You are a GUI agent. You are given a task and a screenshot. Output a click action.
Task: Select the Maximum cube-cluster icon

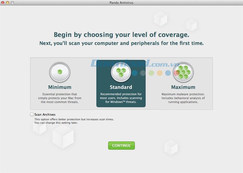183,72
